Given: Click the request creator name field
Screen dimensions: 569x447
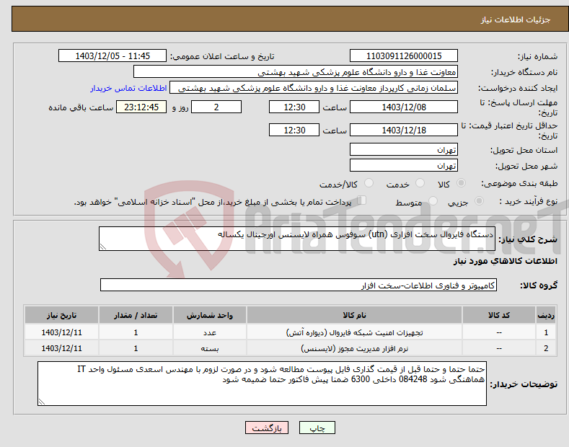Looking at the screenshot, I should [314, 88].
